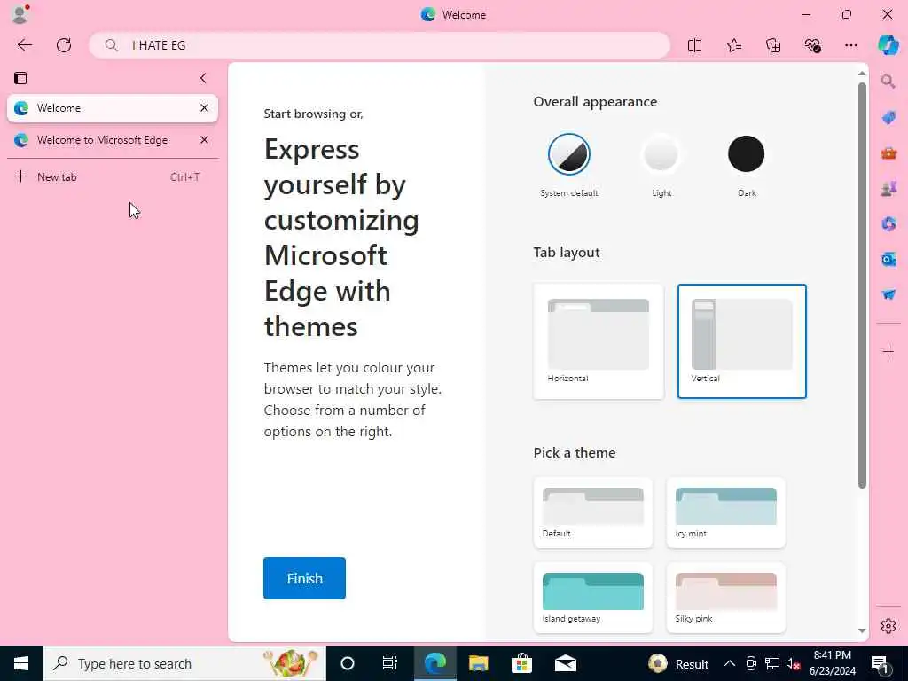Open the Windows Start menu

click(x=21, y=663)
